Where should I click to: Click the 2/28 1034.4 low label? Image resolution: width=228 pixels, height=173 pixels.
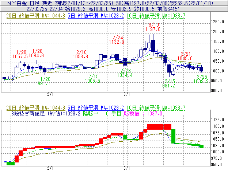tap(125, 73)
